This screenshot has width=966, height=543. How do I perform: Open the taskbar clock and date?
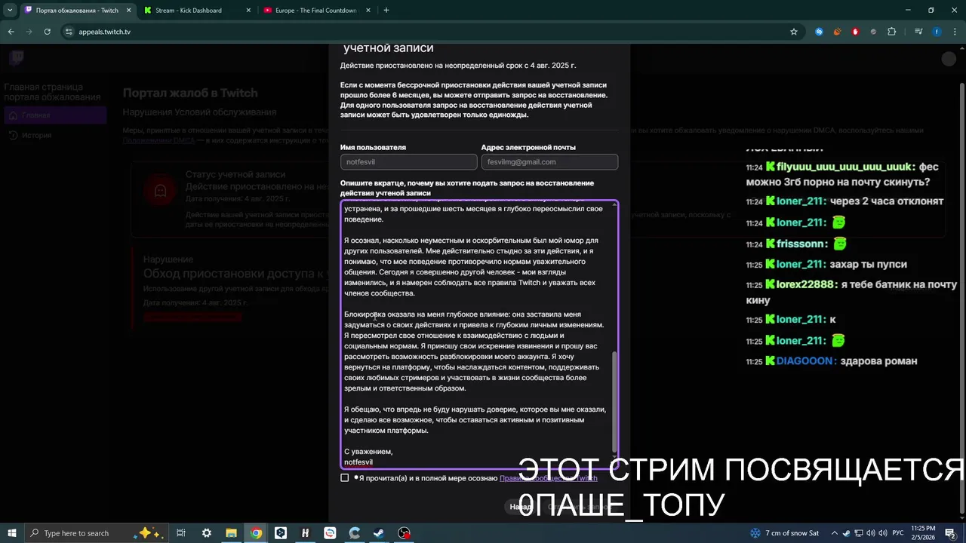point(924,533)
